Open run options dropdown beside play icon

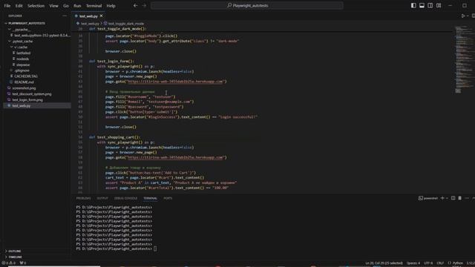468,16
